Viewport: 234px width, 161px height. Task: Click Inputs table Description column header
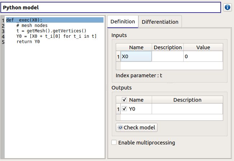[x=168, y=47]
